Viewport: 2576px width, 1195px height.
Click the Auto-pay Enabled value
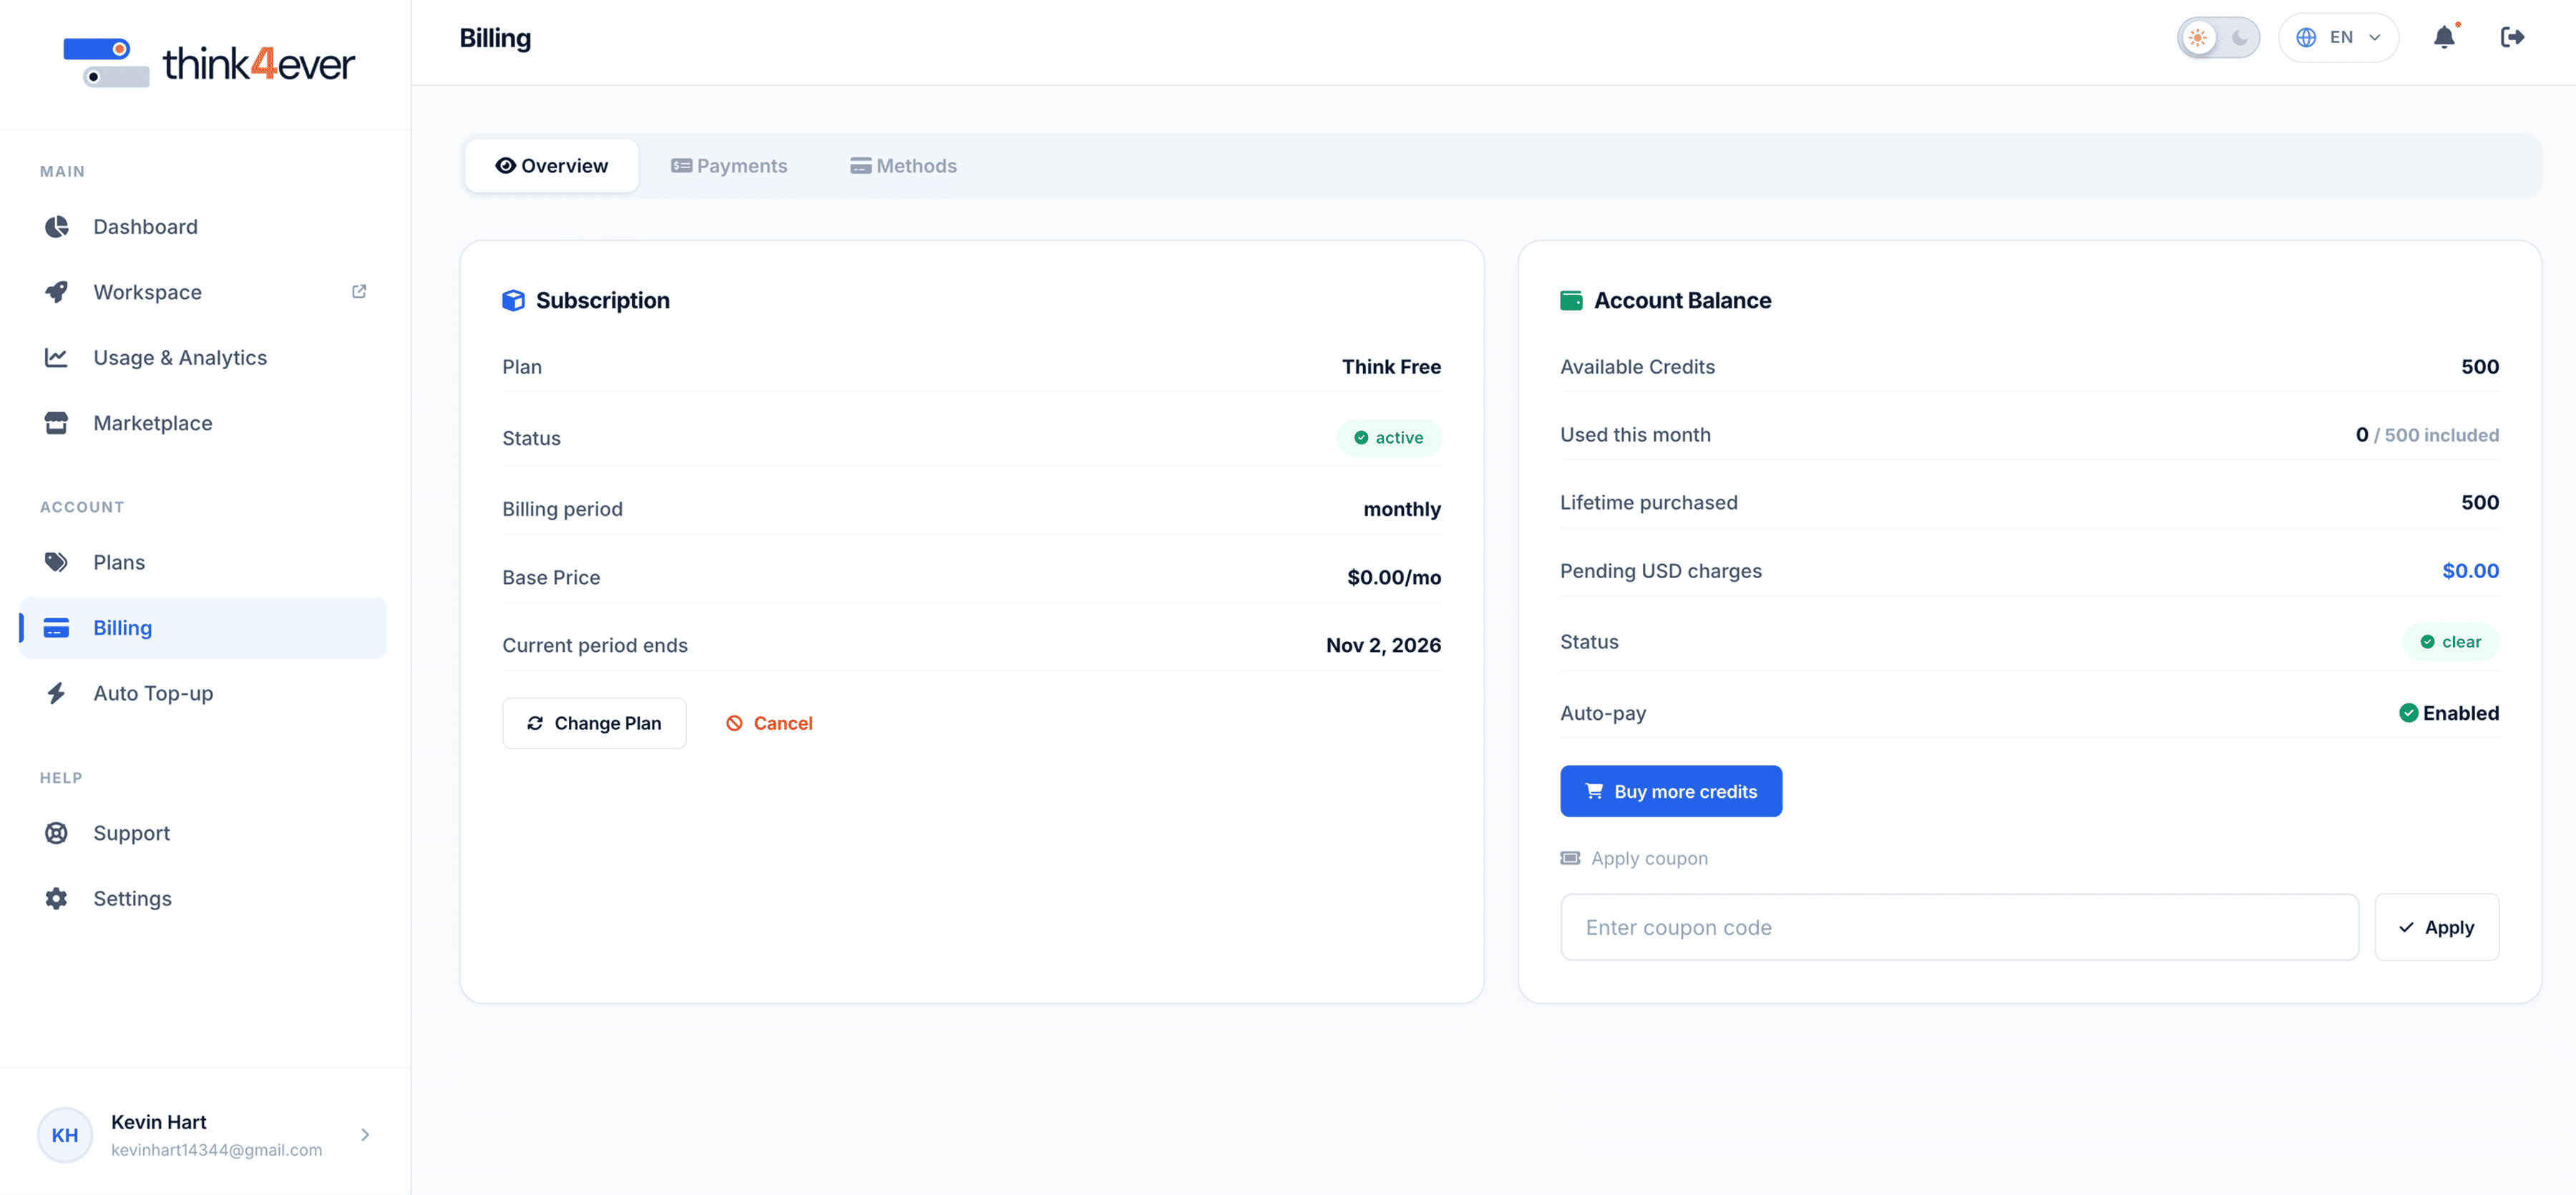click(2448, 713)
